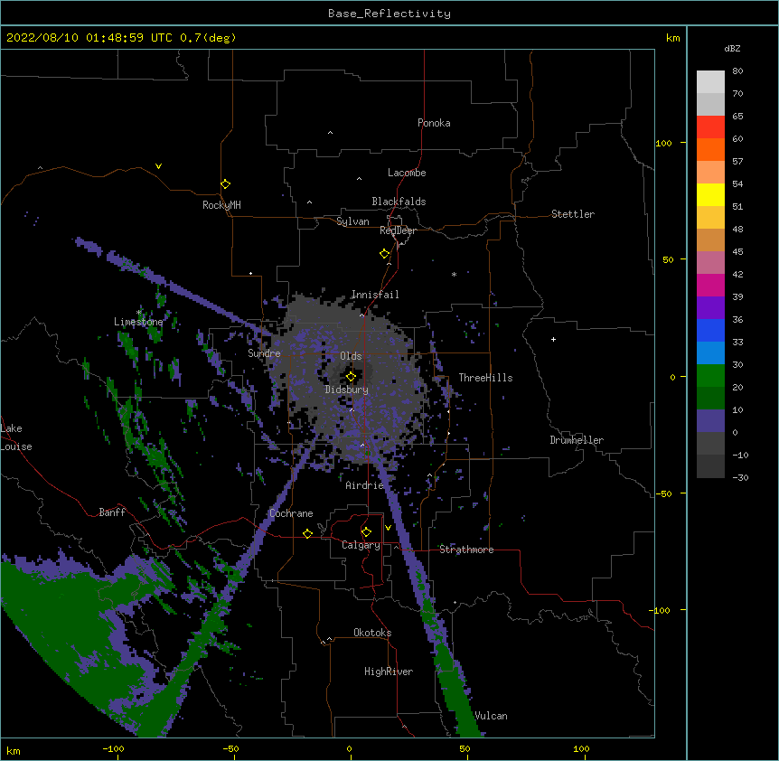779x761 pixels.
Task: Select the yellow diamond marker below RedDeer
Action: (x=384, y=254)
